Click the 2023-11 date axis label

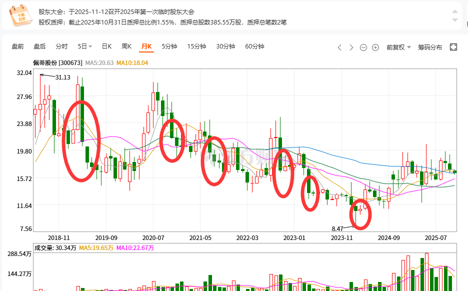tap(341, 238)
